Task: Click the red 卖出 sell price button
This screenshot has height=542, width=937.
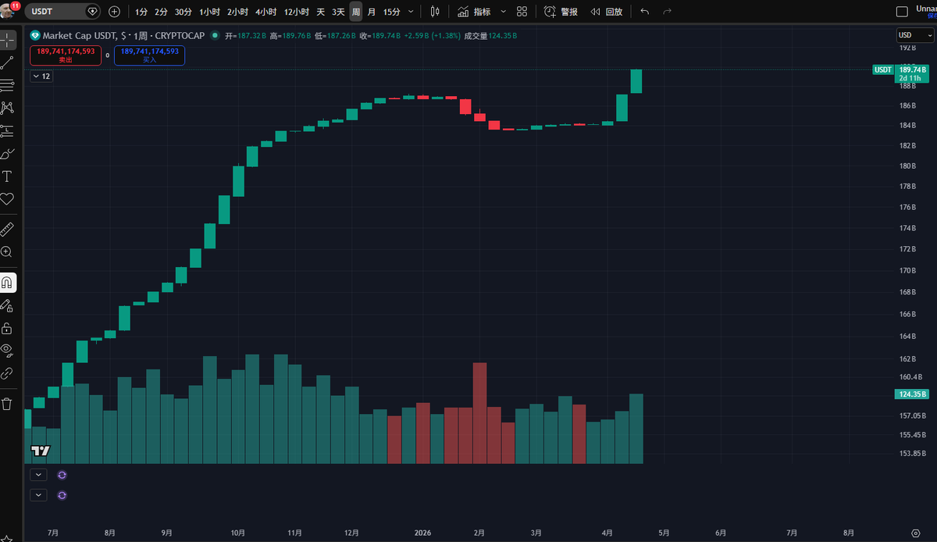Action: pos(66,55)
